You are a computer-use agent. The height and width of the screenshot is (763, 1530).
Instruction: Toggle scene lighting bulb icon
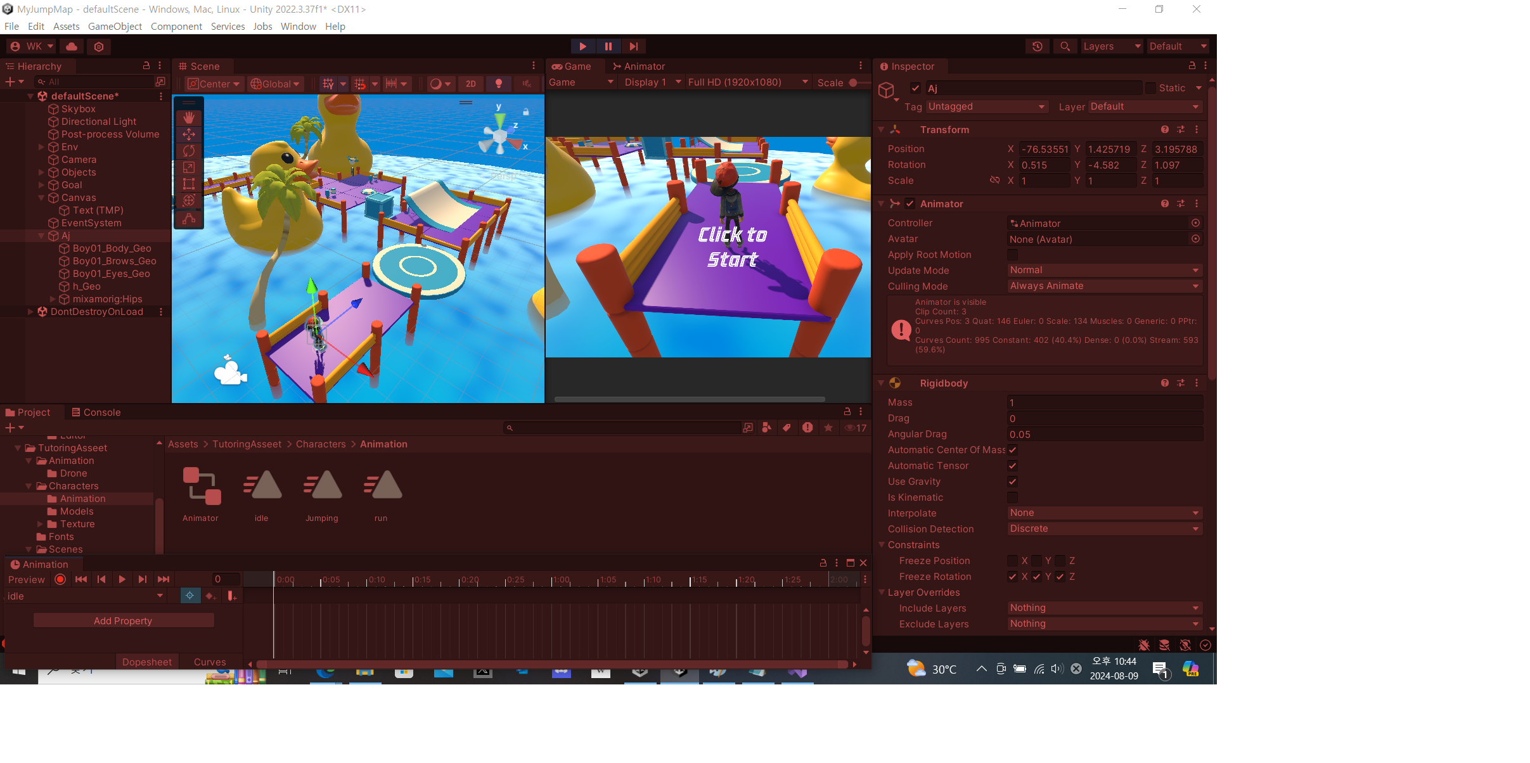point(499,84)
